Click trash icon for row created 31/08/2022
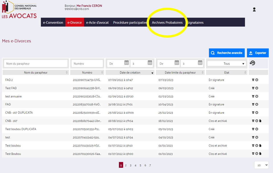The height and width of the screenshot is (173, 273). (253, 104)
